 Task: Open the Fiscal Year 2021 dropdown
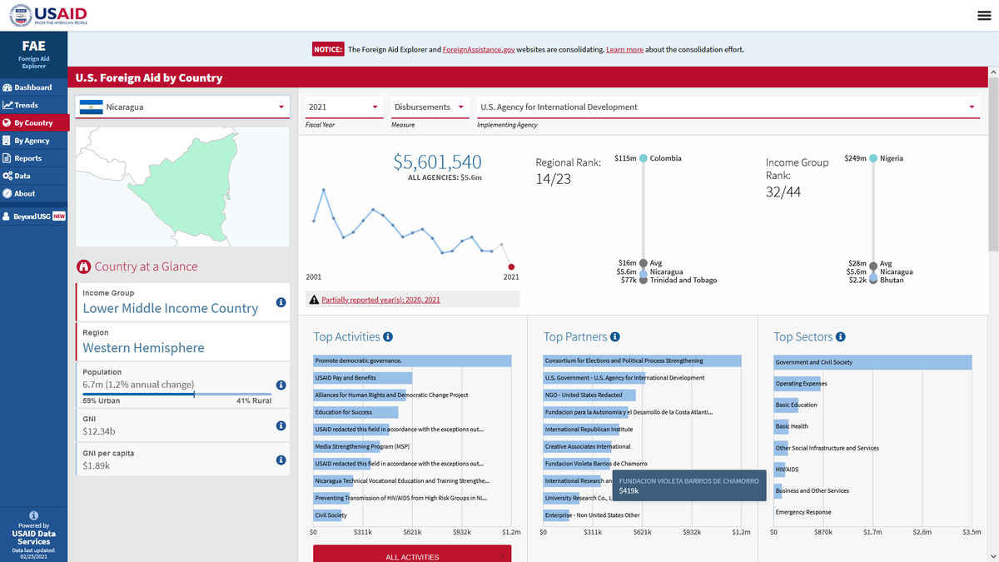(x=344, y=107)
